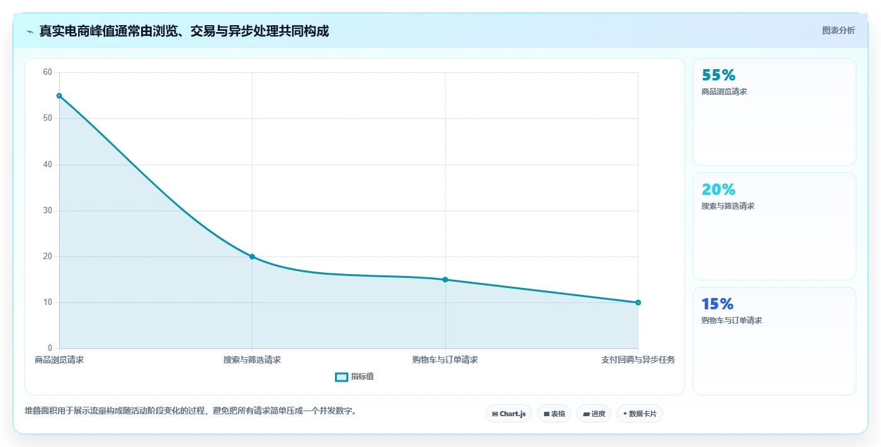Click the 商品浏览请求 label in stat card
The height and width of the screenshot is (447, 881).
pyautogui.click(x=724, y=92)
